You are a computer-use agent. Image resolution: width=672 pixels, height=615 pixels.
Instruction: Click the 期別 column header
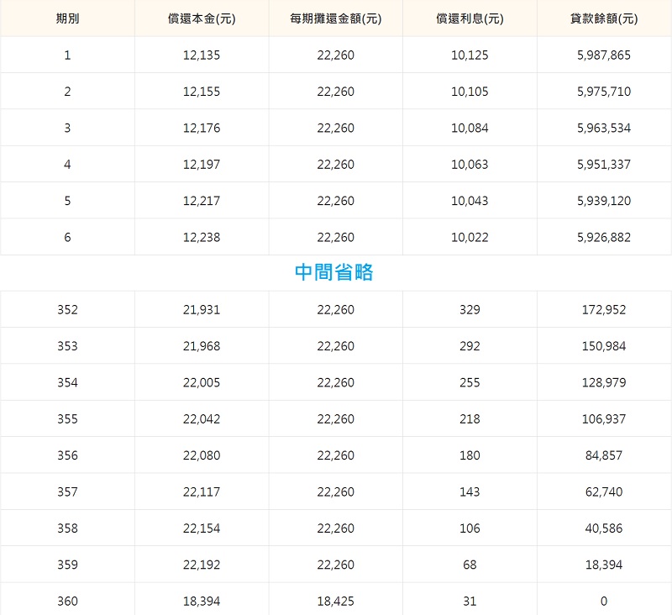click(x=67, y=18)
